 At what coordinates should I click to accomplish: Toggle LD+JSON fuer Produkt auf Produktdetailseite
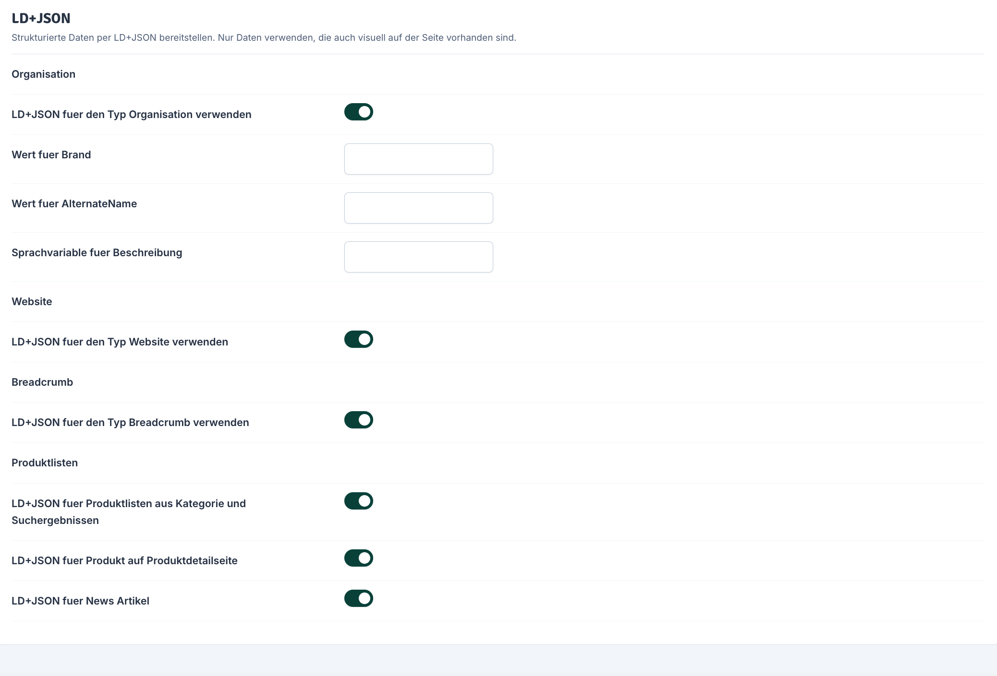(x=359, y=558)
